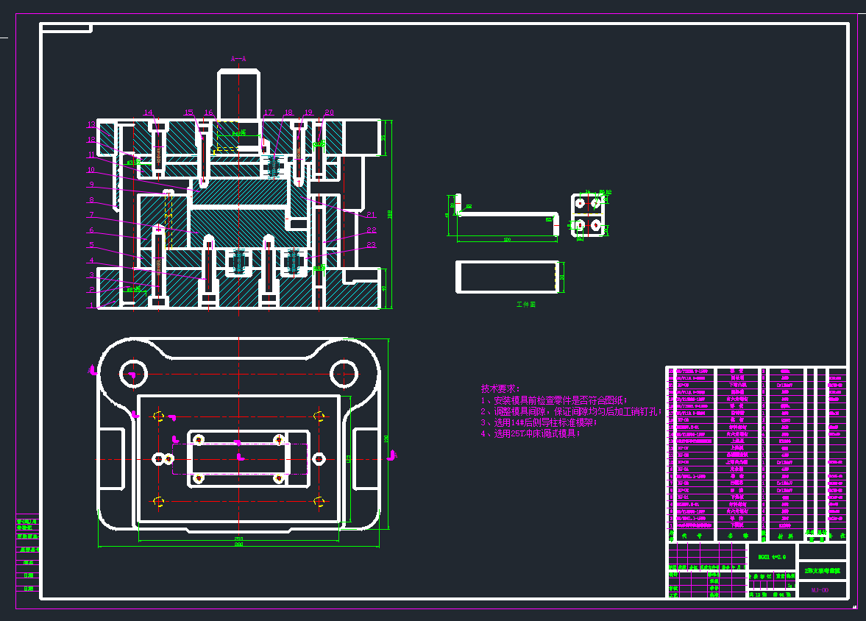Click part callout number 16
This screenshot has height=621, width=866.
pyautogui.click(x=209, y=112)
